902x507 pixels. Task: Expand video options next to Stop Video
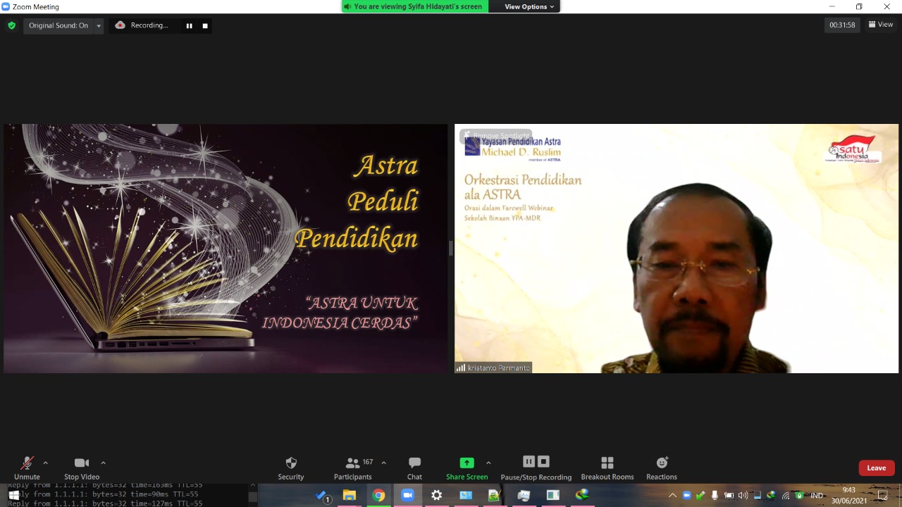[103, 463]
